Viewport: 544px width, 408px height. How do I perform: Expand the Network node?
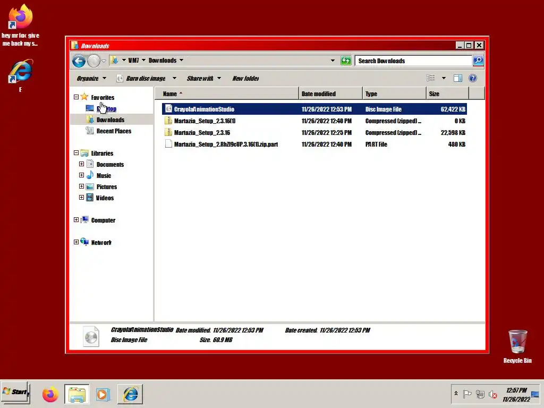(x=76, y=242)
